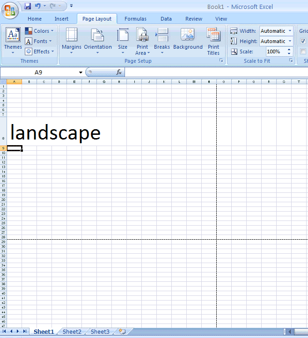Toggle the checked Gridlines View checkbox
308x338 pixels.
tap(303, 41)
